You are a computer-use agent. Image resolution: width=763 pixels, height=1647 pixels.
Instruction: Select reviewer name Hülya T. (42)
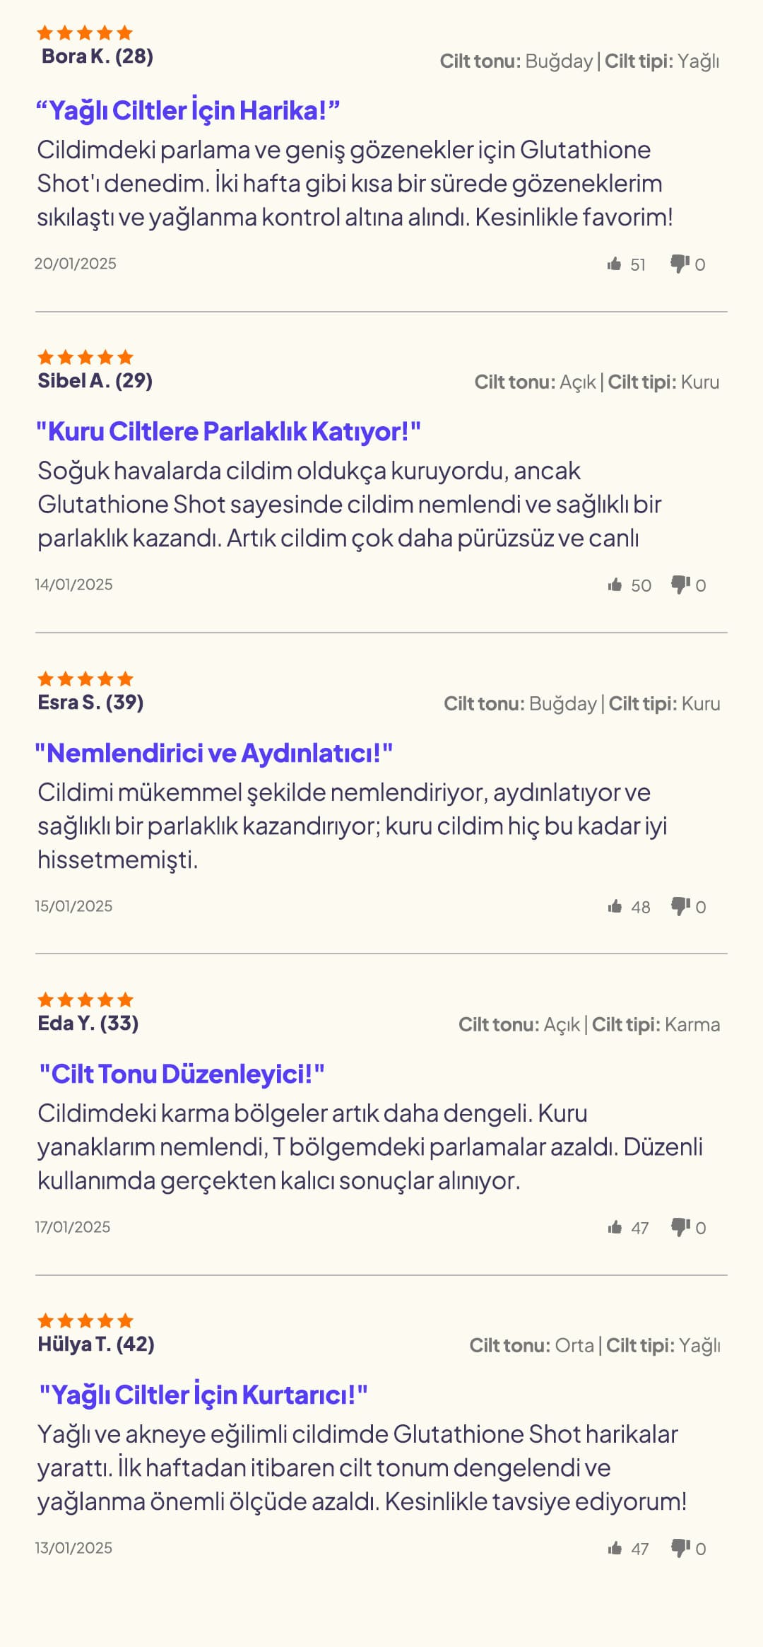(x=96, y=1344)
